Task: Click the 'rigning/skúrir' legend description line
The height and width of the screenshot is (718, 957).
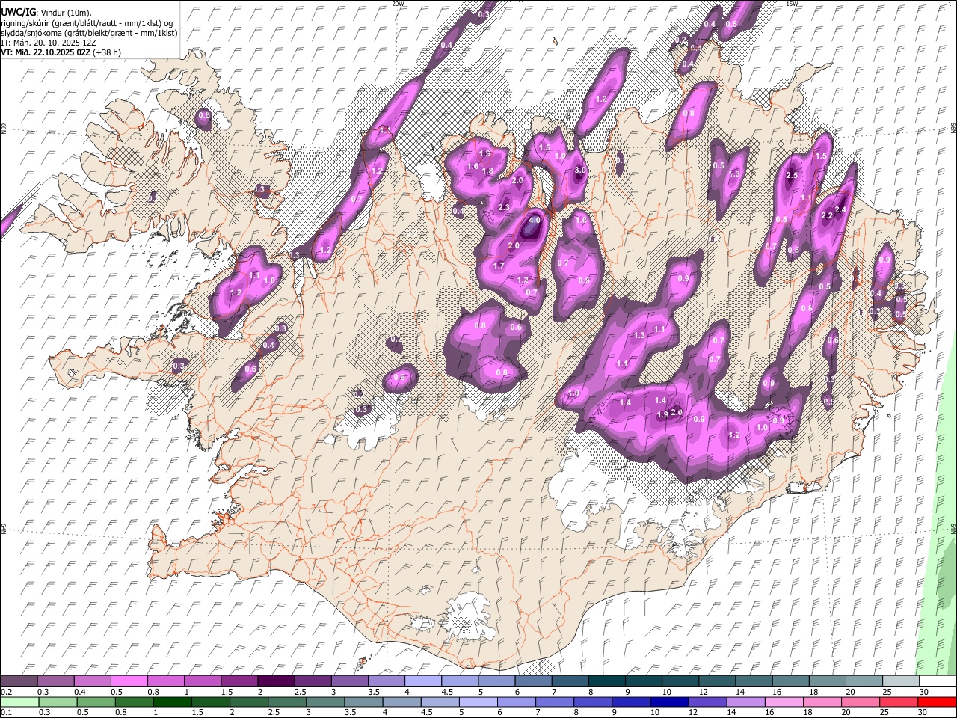Action: tap(87, 23)
